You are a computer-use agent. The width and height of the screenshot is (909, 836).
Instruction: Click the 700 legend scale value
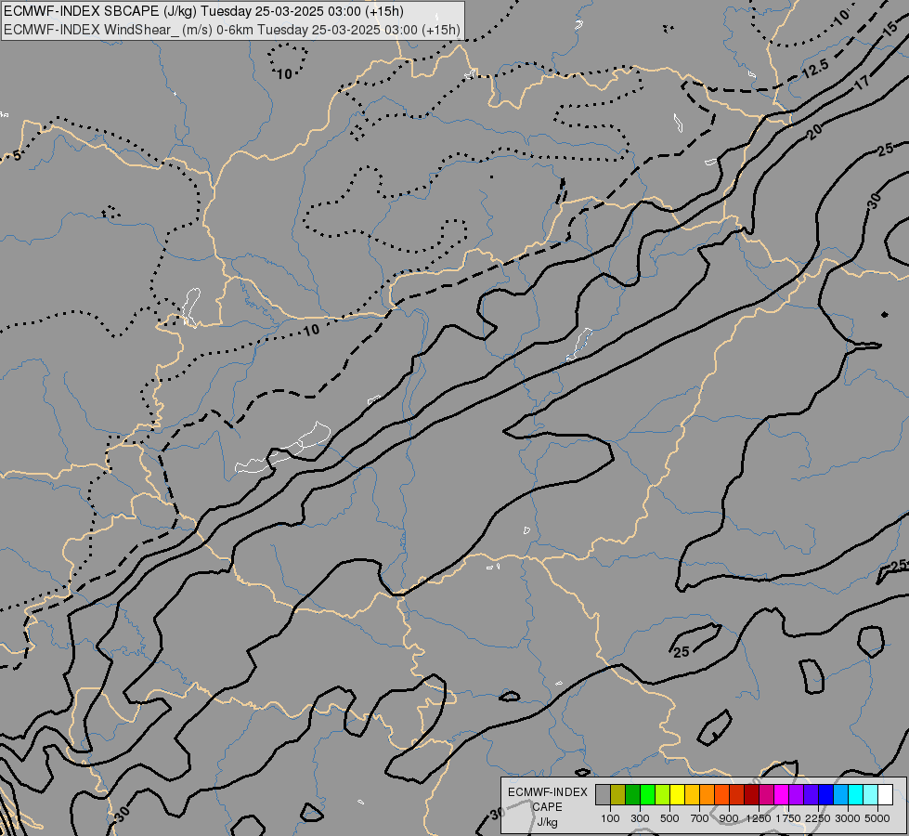pos(700,818)
